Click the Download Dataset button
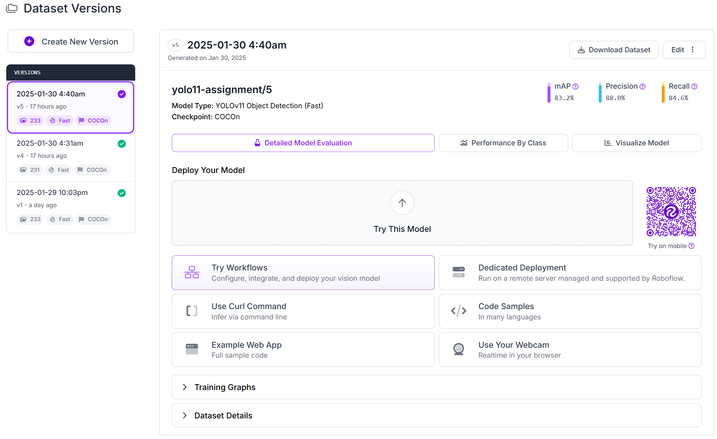This screenshot has height=439, width=717. coord(613,50)
